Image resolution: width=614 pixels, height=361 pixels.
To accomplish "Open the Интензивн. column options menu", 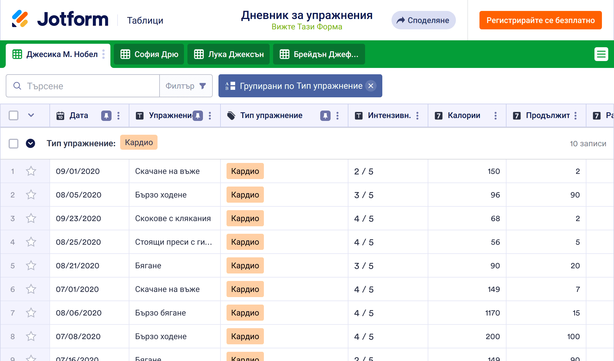I will pyautogui.click(x=417, y=116).
